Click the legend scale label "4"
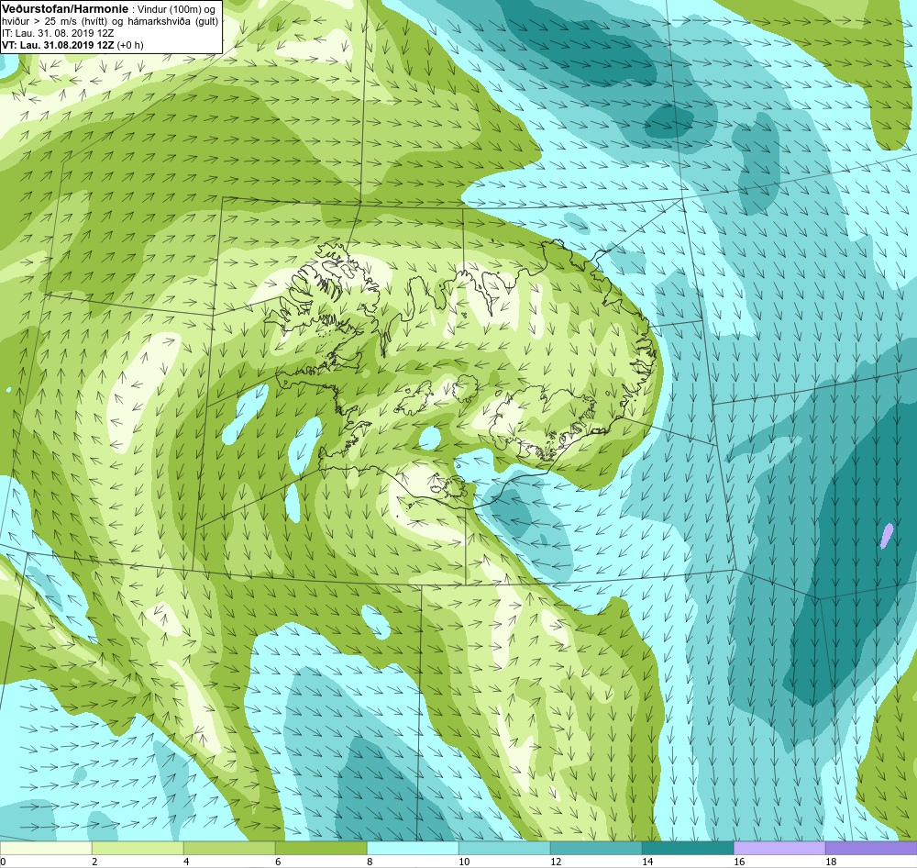917x868 pixels. [186, 862]
